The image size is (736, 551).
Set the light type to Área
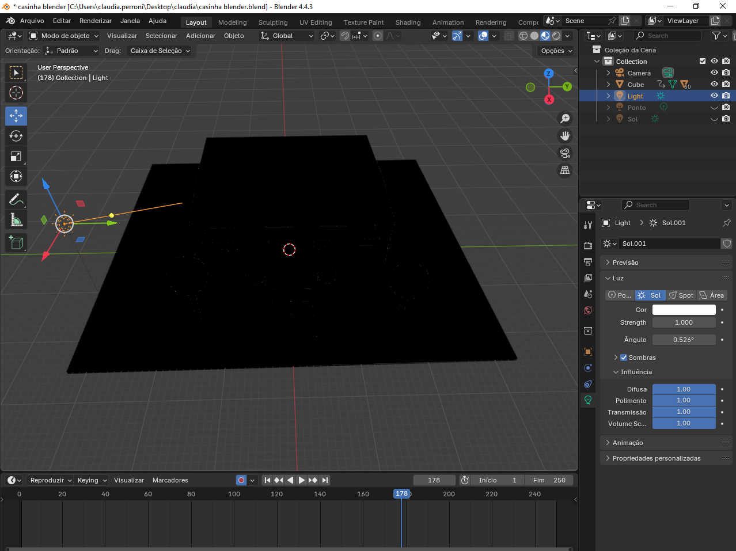[712, 295]
